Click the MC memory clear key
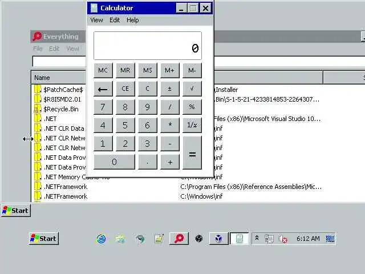The height and width of the screenshot is (274, 365). 103,70
